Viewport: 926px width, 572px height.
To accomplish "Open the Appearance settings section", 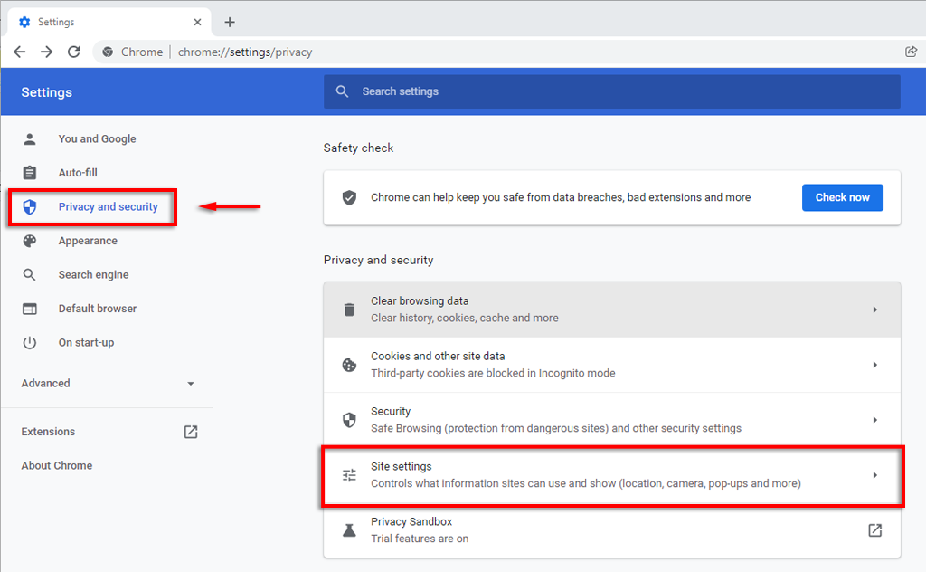I will pos(88,241).
